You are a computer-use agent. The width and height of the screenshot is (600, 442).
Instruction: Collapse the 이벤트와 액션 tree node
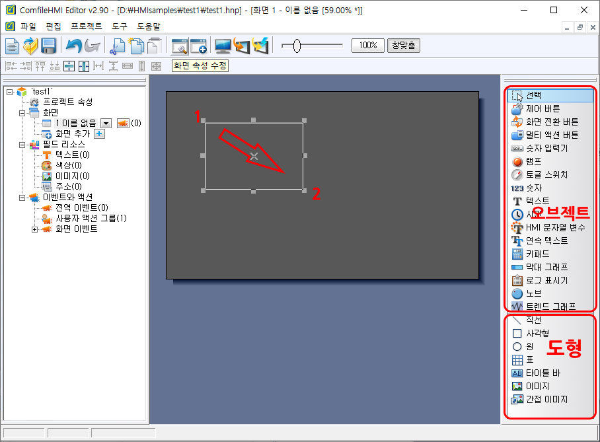[x=22, y=197]
